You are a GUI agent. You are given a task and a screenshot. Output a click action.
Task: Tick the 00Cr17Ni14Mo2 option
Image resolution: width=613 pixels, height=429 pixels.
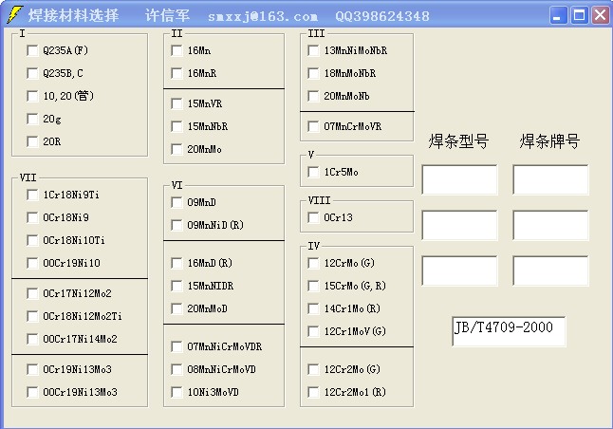click(x=32, y=339)
